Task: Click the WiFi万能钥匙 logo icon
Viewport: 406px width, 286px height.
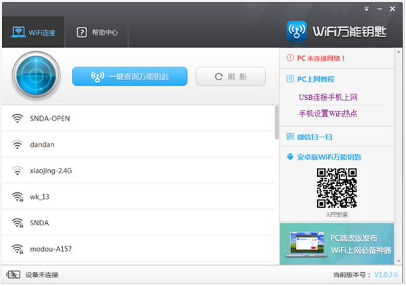Action: point(297,31)
